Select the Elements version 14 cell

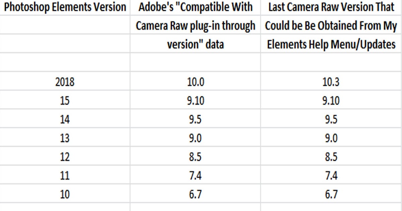click(x=65, y=119)
